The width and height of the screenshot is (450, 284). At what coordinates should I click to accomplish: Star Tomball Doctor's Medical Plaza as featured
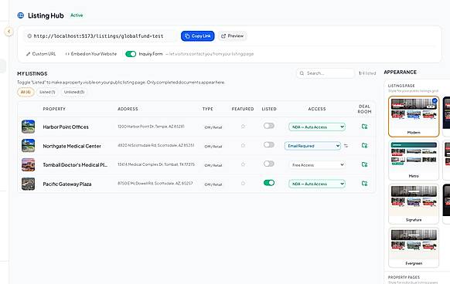coord(243,164)
